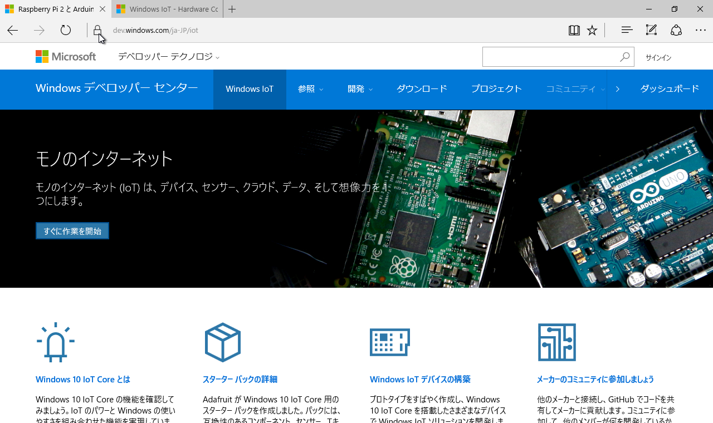
Task: Open the Share icon in toolbar
Action: (676, 30)
